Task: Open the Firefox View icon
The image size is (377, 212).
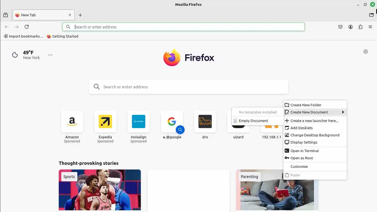Action: (x=6, y=15)
